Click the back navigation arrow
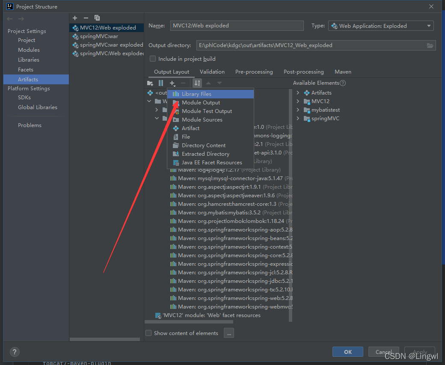The image size is (445, 365). click(10, 19)
